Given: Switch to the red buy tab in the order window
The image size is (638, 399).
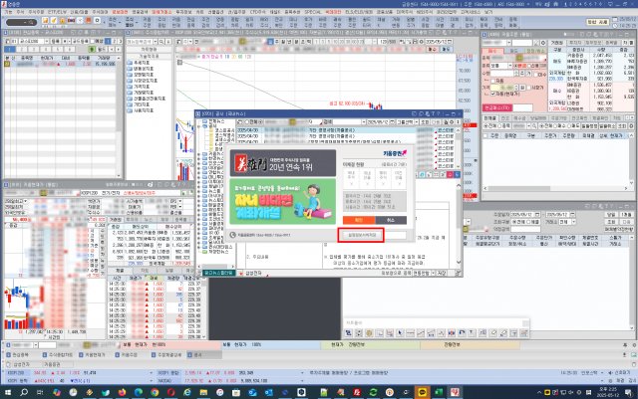Looking at the screenshot, I should coord(491,51).
